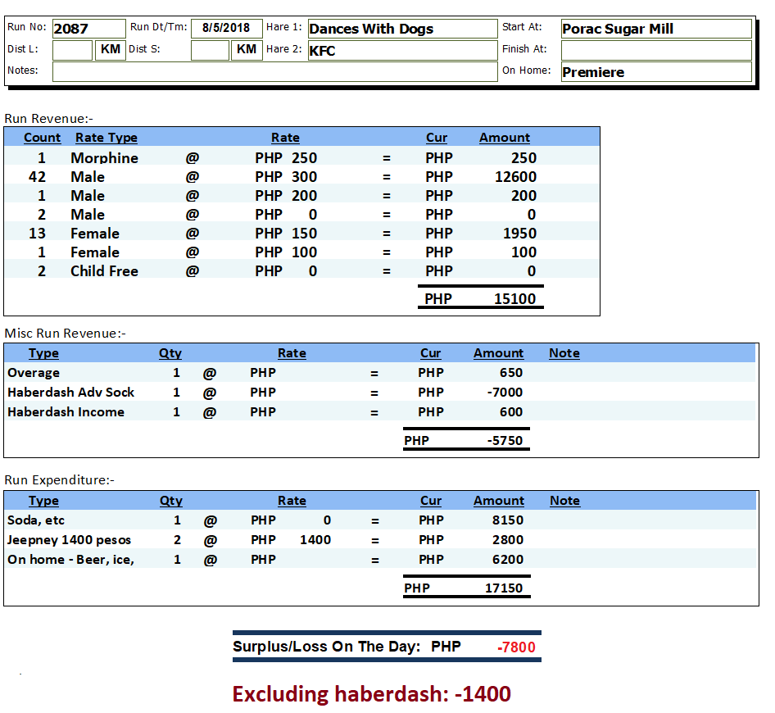775x713 pixels.
Task: Click the Hare 2 field containing KFC
Action: 402,50
